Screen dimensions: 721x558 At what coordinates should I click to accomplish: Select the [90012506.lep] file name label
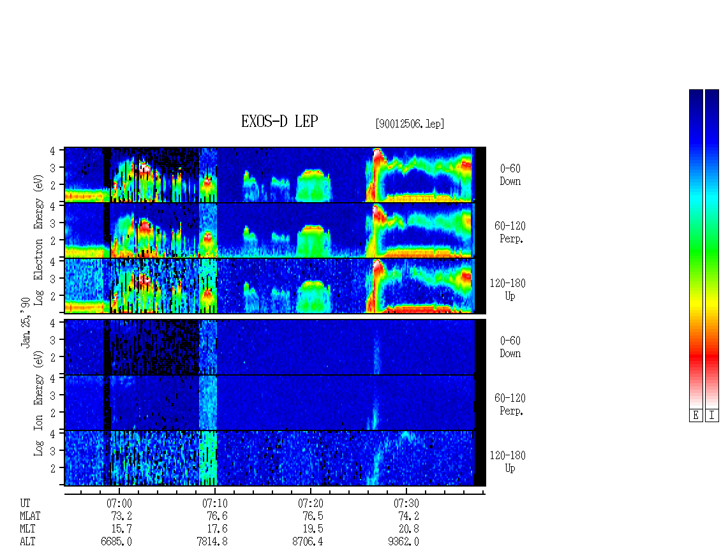click(x=410, y=124)
